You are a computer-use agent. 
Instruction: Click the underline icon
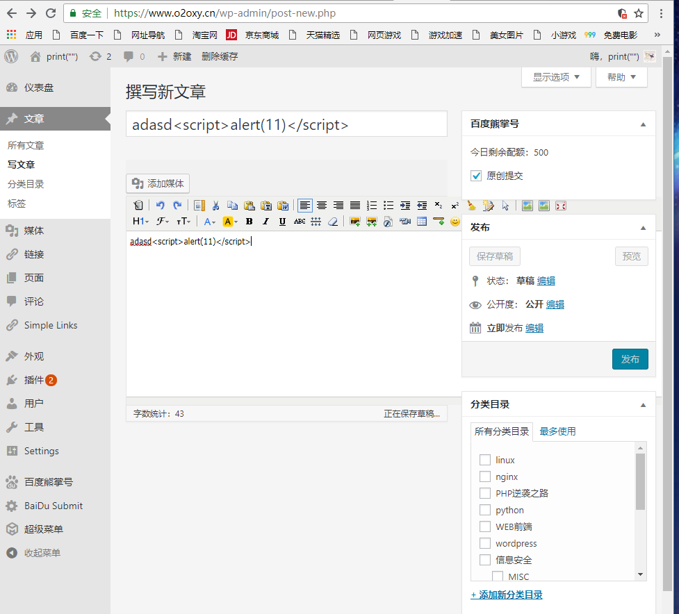tap(281, 221)
